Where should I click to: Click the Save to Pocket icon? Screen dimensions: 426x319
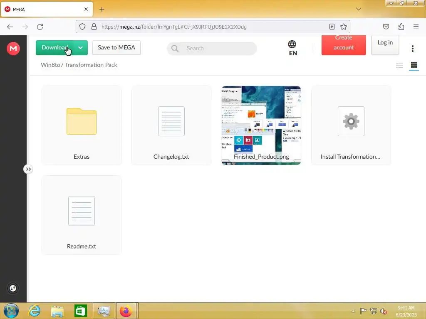386,27
